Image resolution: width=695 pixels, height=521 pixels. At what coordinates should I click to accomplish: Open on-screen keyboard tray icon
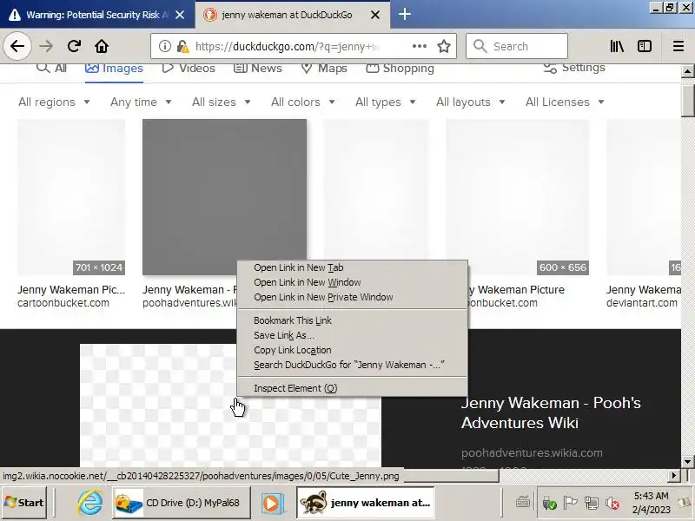pos(523,503)
